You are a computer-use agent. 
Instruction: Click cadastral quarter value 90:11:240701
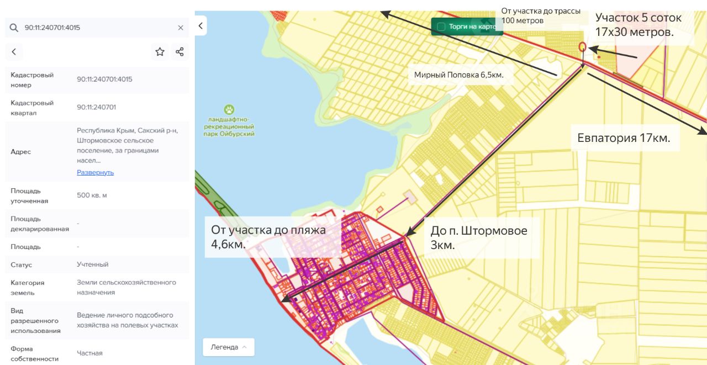pos(96,108)
